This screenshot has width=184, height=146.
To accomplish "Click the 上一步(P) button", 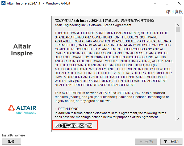I will click(x=146, y=142).
